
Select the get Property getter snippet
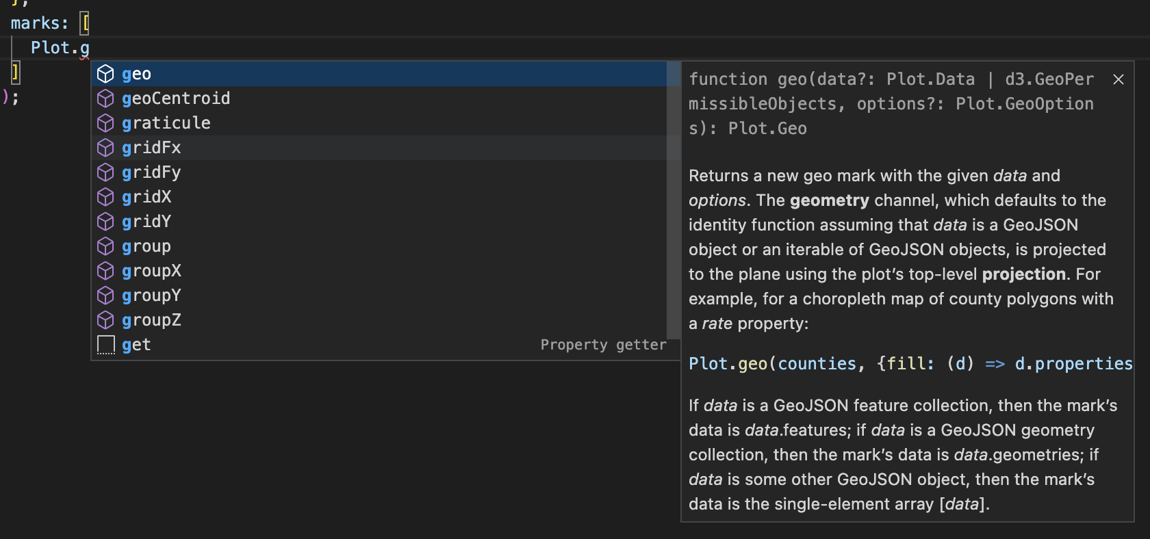pyautogui.click(x=136, y=345)
